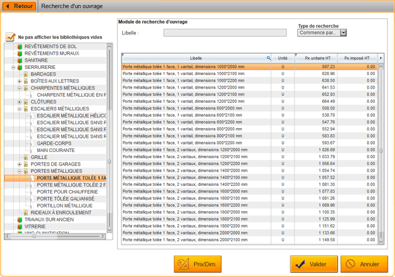Click the Retour back button
Image resolution: width=395 pixels, height=277 pixels.
19,6
